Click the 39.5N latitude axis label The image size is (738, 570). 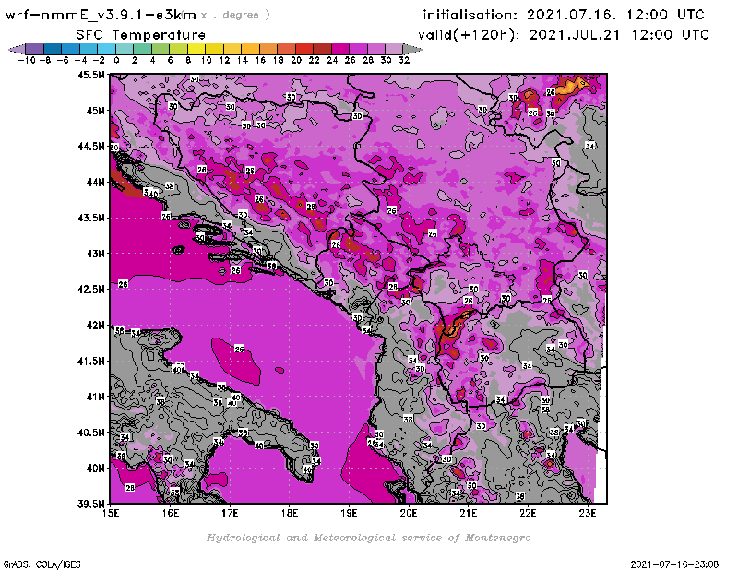click(x=89, y=504)
